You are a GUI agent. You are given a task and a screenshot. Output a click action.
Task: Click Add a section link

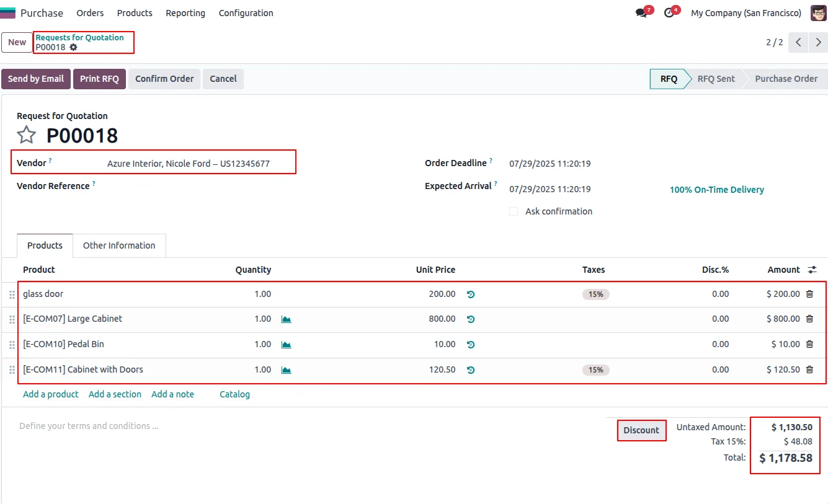point(115,394)
